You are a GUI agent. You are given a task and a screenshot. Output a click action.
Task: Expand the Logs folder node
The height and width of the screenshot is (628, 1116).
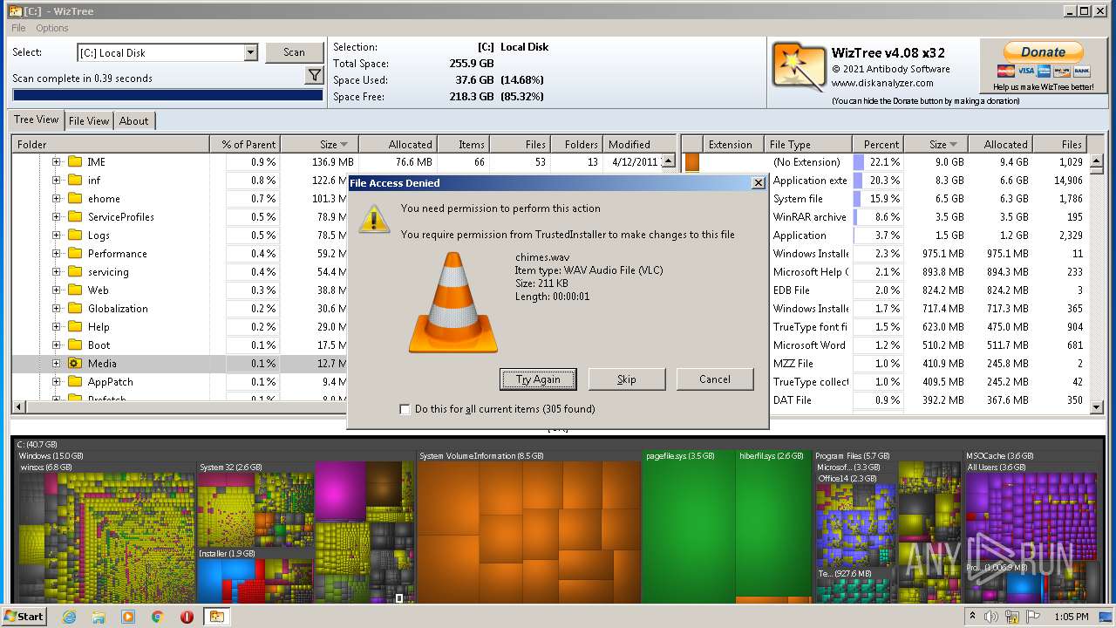(56, 235)
